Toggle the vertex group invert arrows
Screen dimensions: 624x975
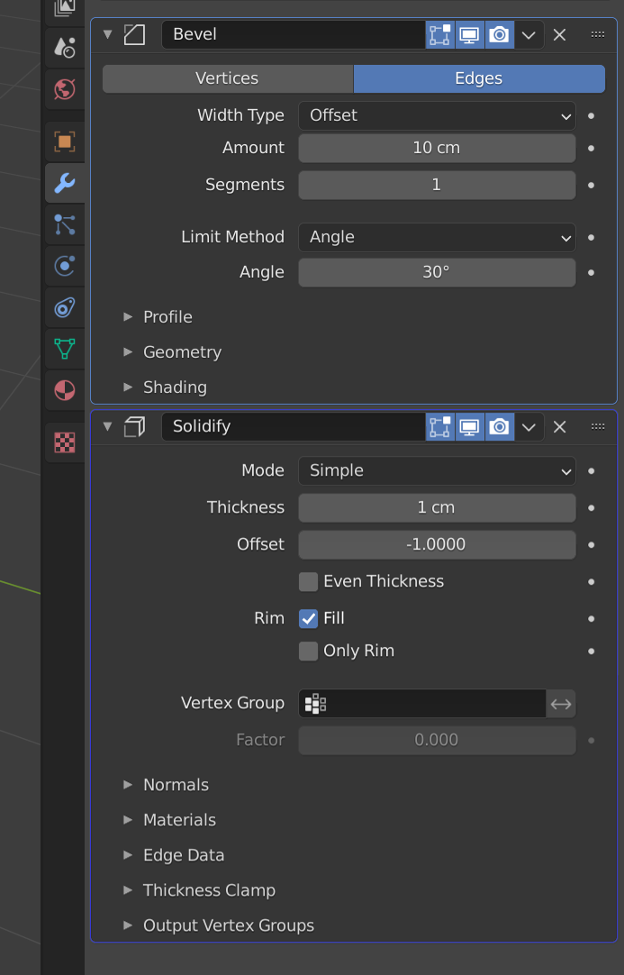(x=561, y=703)
